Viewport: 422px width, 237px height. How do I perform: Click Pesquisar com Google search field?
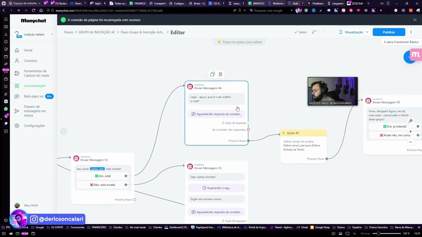(x=270, y=11)
